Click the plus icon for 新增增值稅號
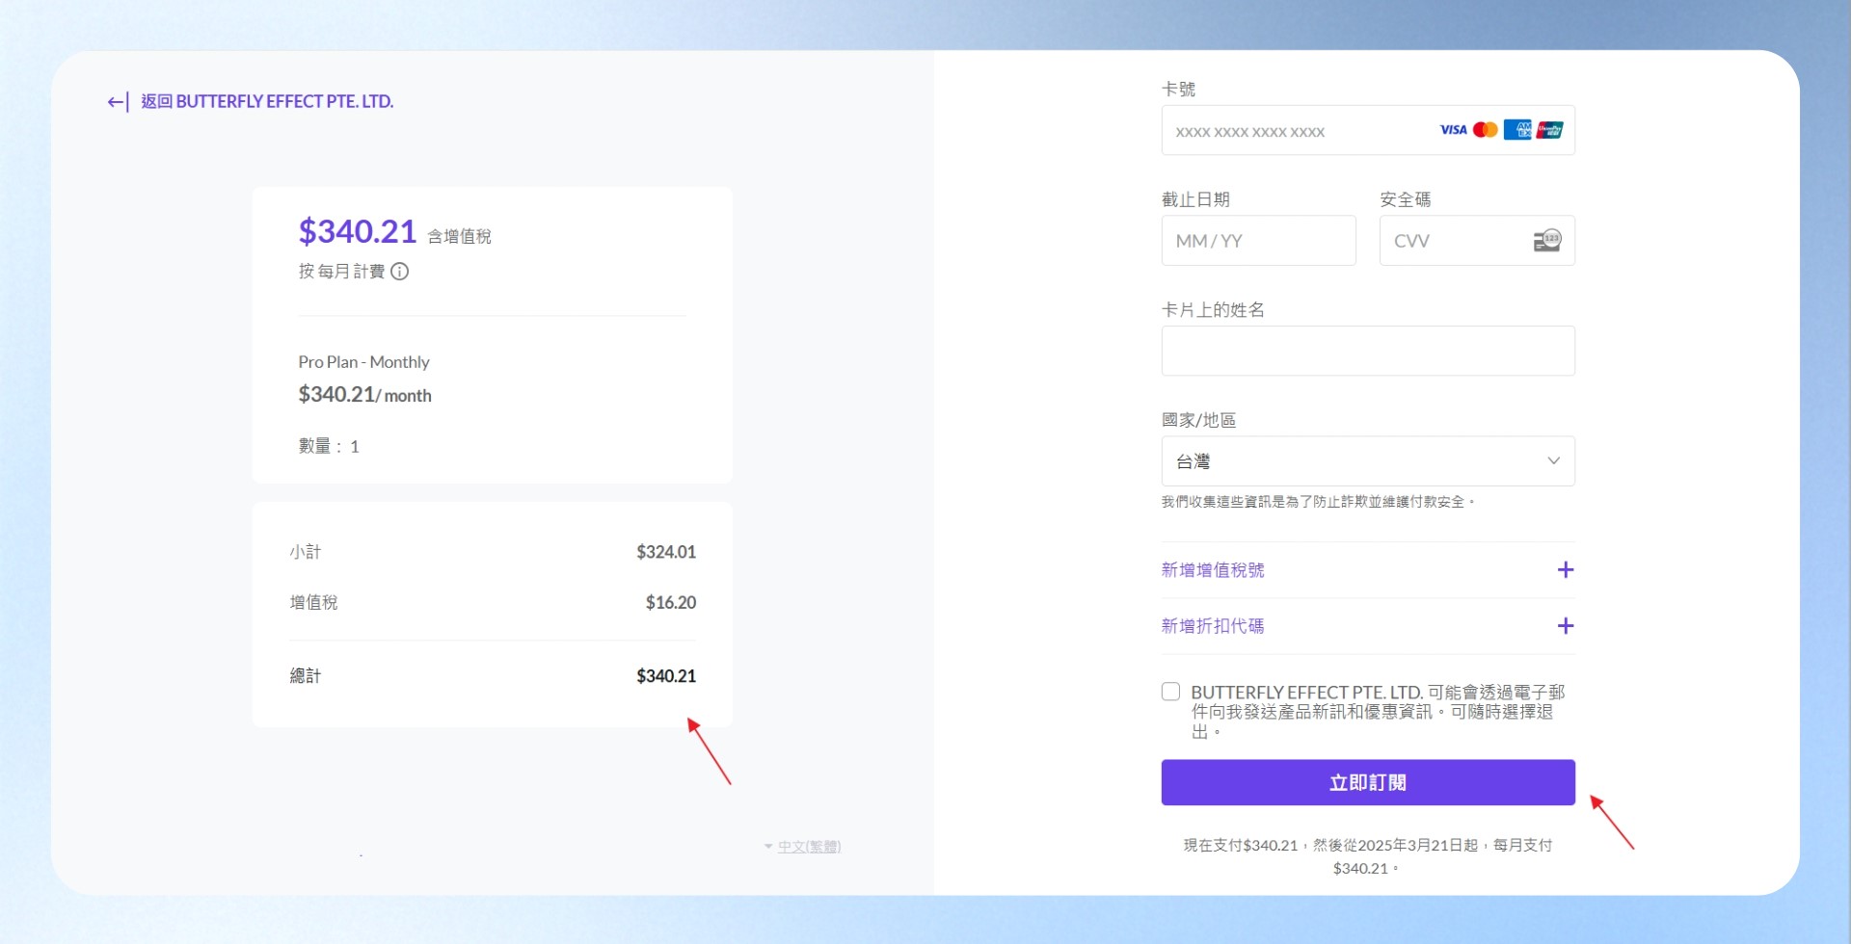 (1566, 570)
